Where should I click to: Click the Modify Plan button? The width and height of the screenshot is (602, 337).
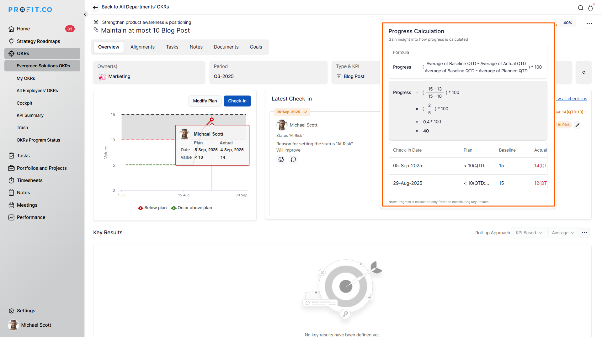205,101
